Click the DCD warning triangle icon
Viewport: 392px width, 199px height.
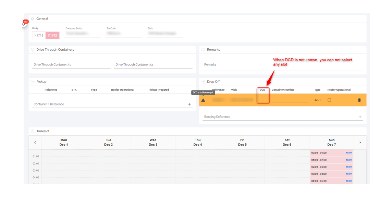click(203, 100)
